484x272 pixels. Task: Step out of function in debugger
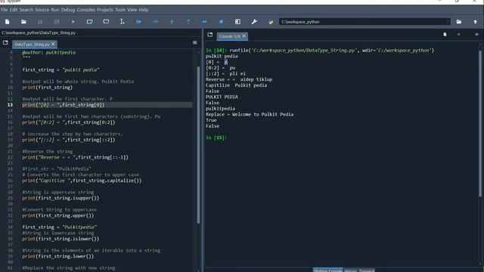tap(188, 22)
